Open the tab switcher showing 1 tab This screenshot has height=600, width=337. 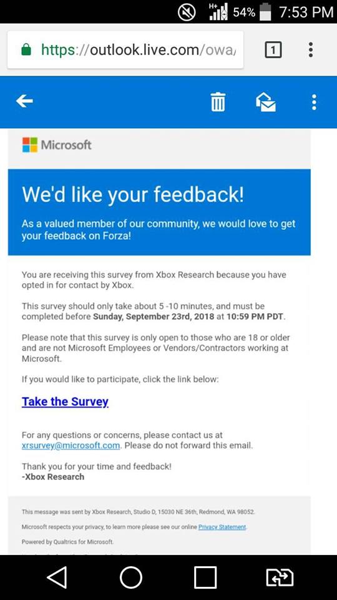tap(273, 50)
